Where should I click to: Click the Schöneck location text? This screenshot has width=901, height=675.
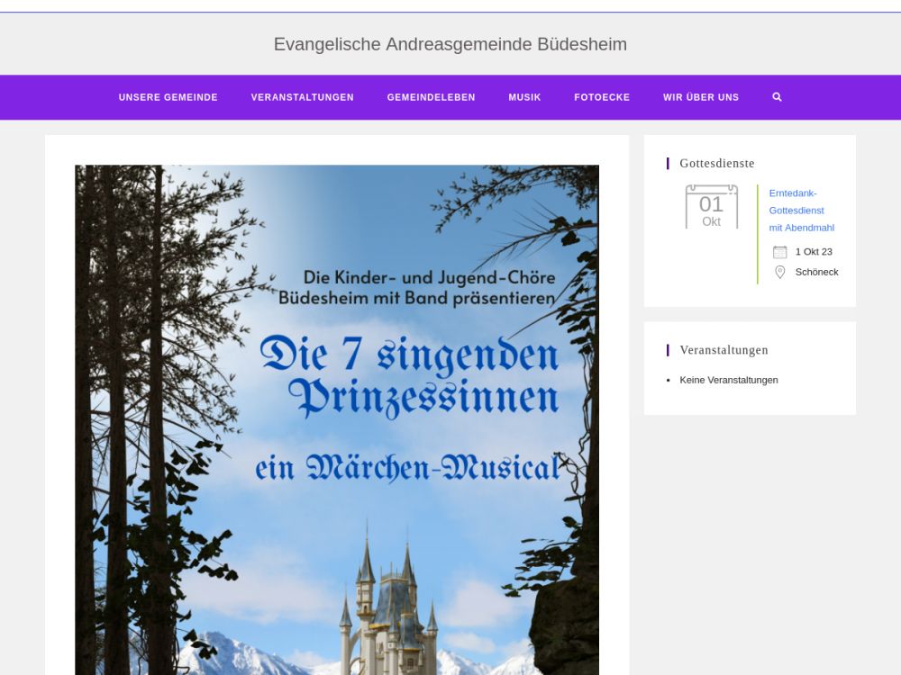816,272
